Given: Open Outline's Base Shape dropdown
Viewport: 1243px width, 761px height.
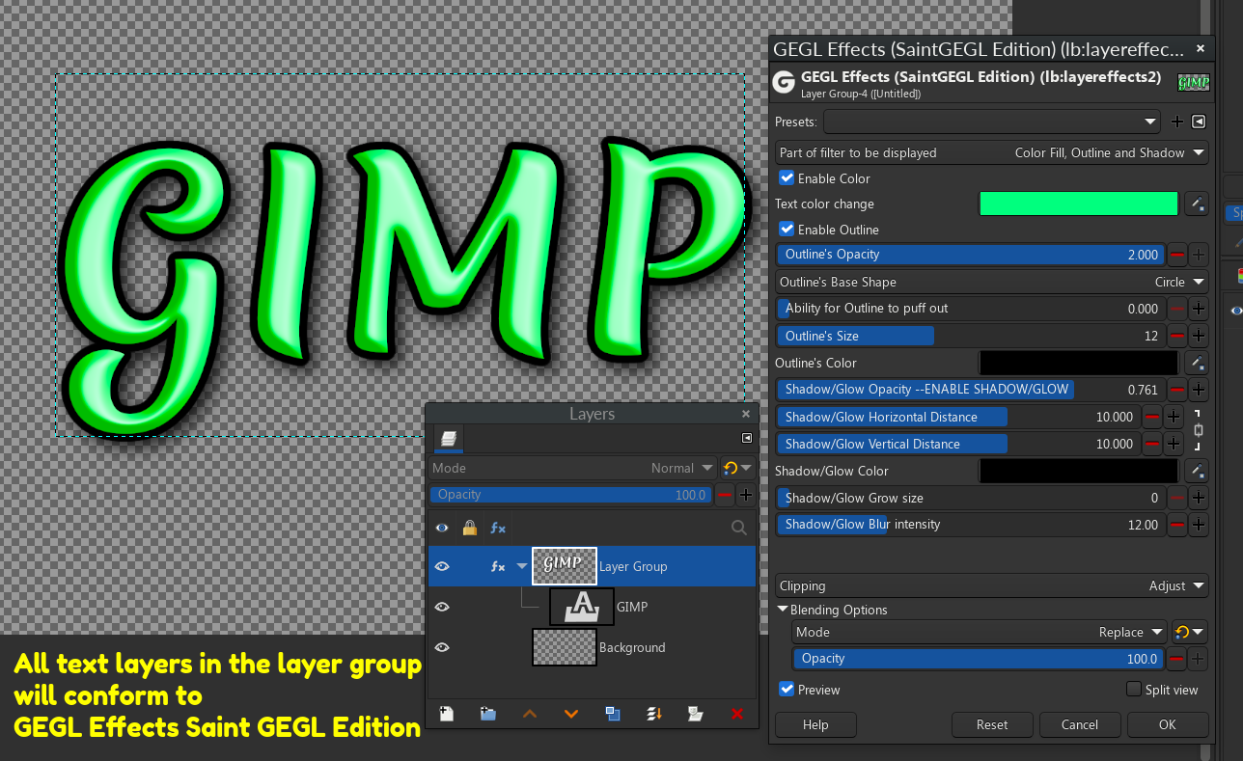Looking at the screenshot, I should tap(992, 282).
